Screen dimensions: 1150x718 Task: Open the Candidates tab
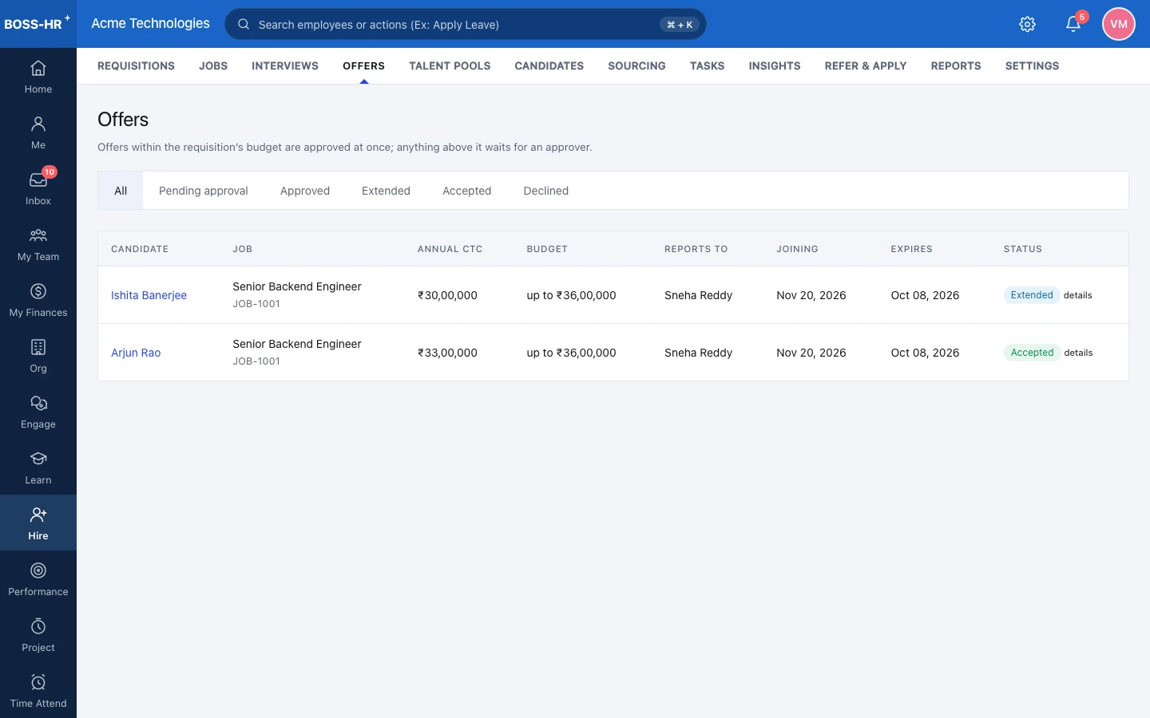[x=549, y=66]
